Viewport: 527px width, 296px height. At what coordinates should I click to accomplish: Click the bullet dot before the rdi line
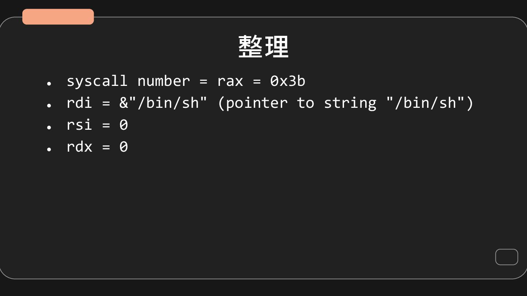49,105
